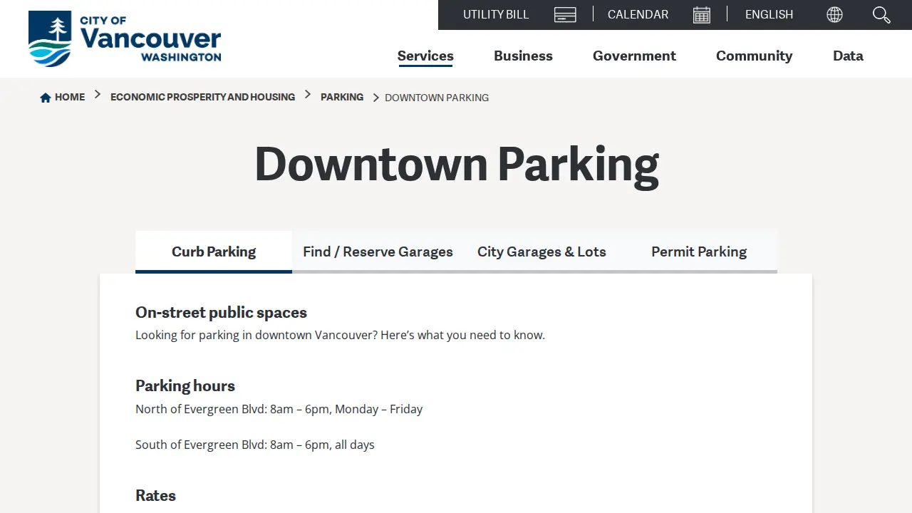912x513 pixels.
Task: Open the Business menu
Action: [523, 56]
